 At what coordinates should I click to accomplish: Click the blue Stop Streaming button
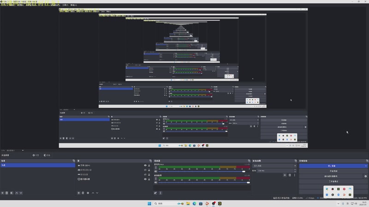[x=331, y=166]
